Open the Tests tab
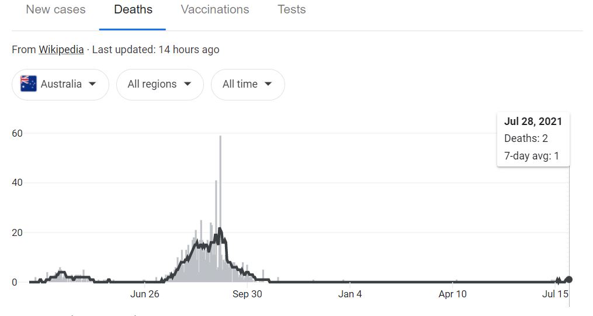593x316 pixels. 292,9
